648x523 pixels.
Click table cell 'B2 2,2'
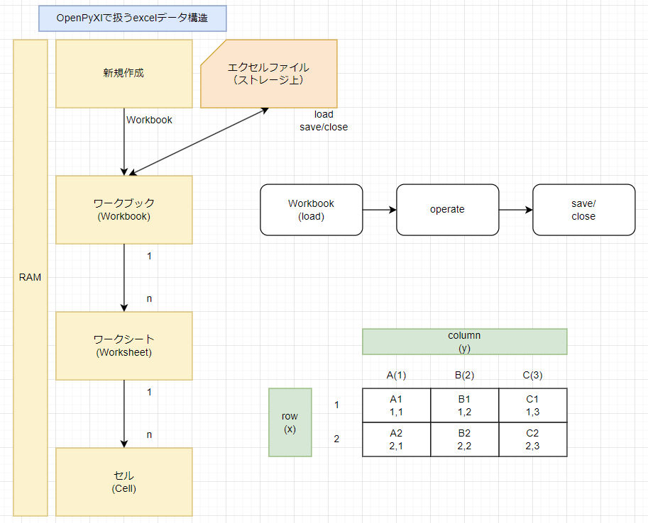464,439
